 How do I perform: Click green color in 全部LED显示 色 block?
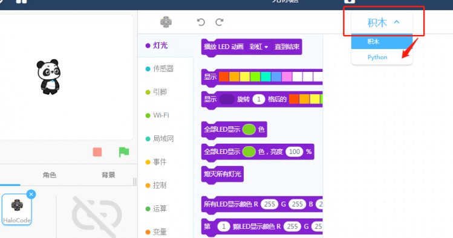click(249, 129)
